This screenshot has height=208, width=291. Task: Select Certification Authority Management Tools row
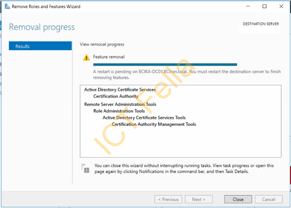click(154, 124)
